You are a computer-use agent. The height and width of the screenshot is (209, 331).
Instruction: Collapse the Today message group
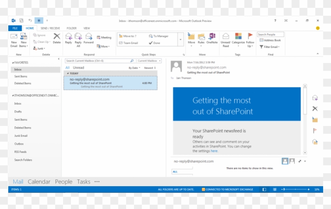(x=68, y=73)
